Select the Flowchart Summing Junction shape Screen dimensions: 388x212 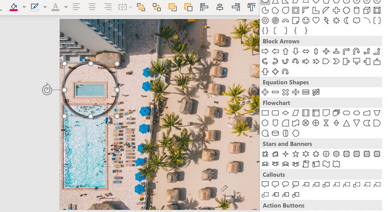306,123
